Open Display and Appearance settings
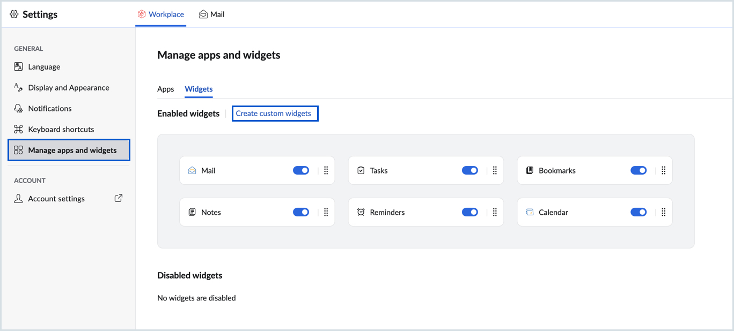 click(x=68, y=88)
